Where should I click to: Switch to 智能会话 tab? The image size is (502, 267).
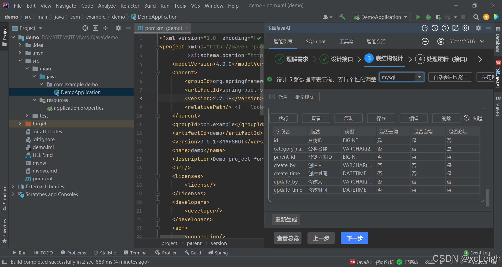376,41
